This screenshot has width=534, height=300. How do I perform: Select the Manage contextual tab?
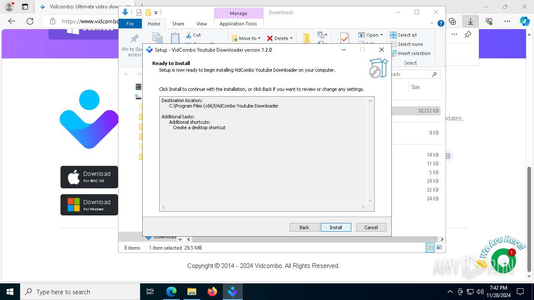238,13
